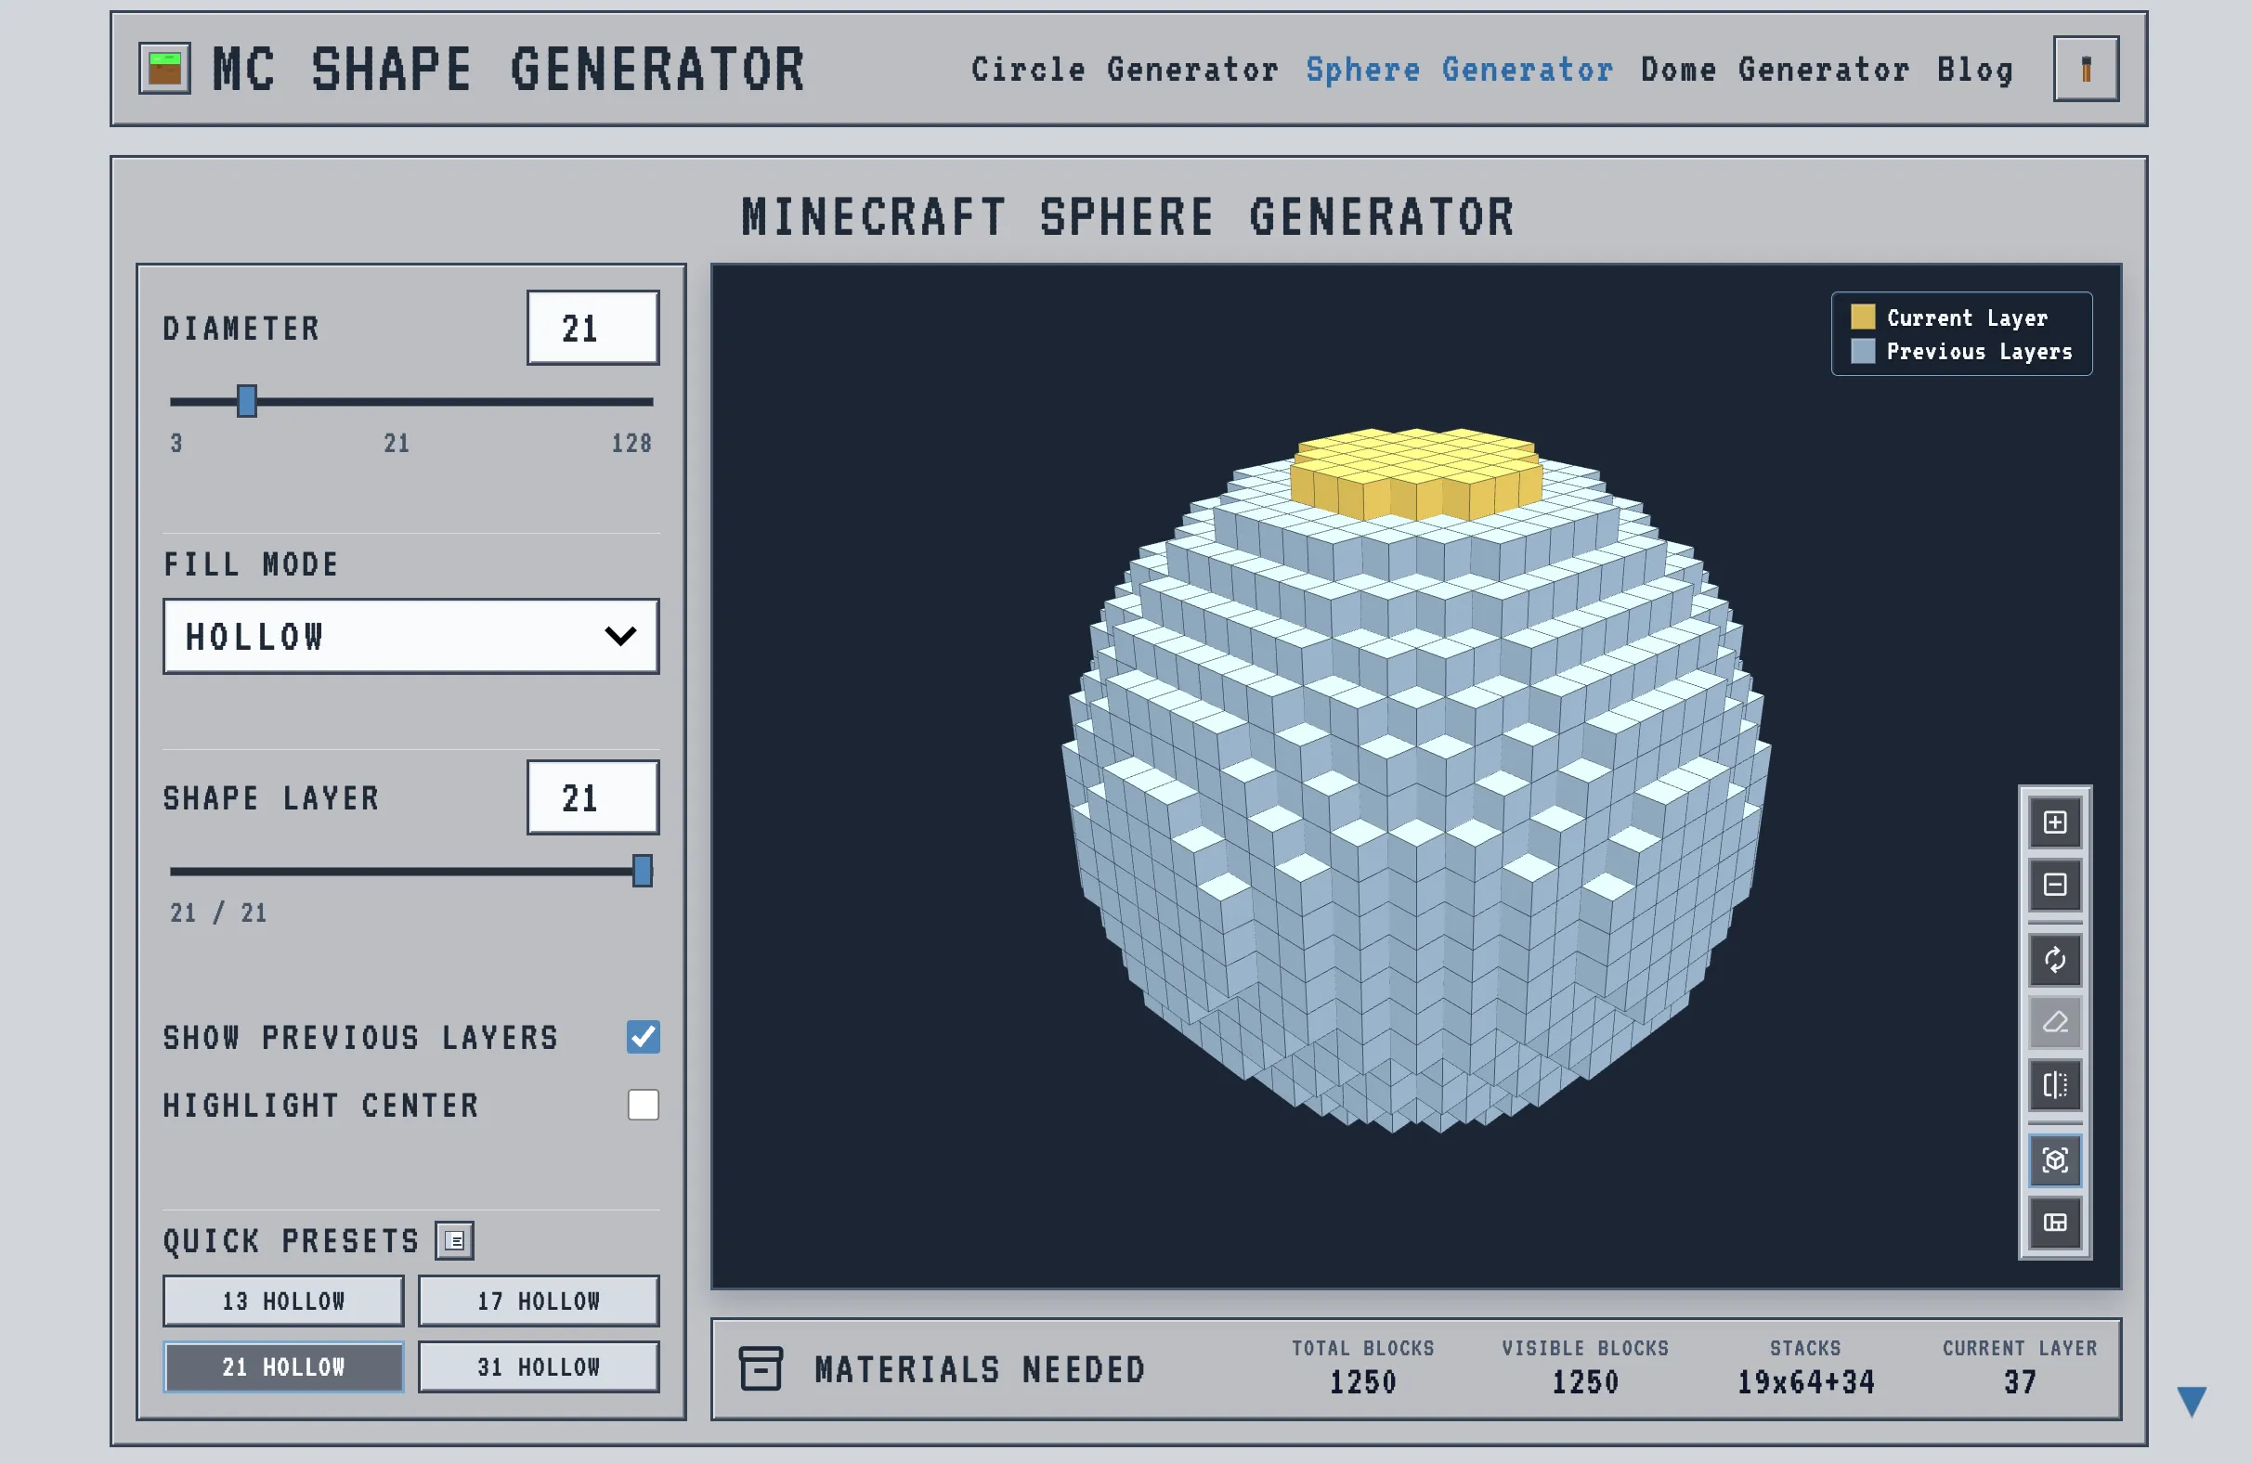The height and width of the screenshot is (1463, 2251).
Task: Click the '21 / 21' layer counter text
Action: tap(218, 913)
